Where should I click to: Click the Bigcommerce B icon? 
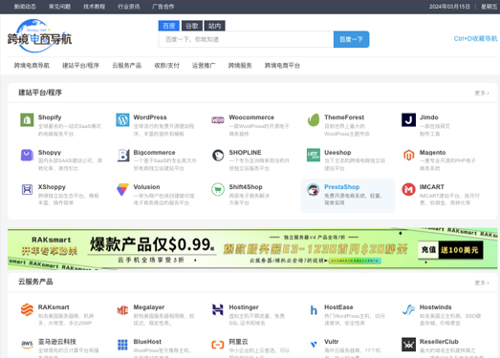click(122, 155)
